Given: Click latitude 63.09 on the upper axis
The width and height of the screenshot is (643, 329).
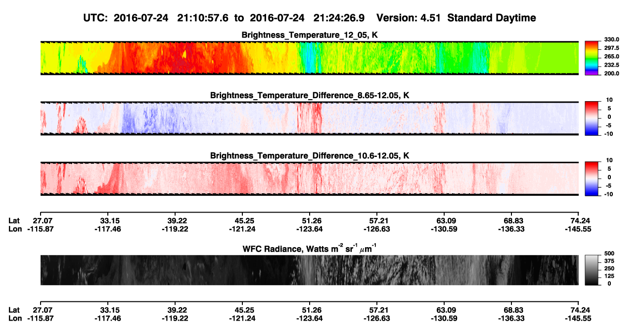Looking at the screenshot, I should (445, 220).
